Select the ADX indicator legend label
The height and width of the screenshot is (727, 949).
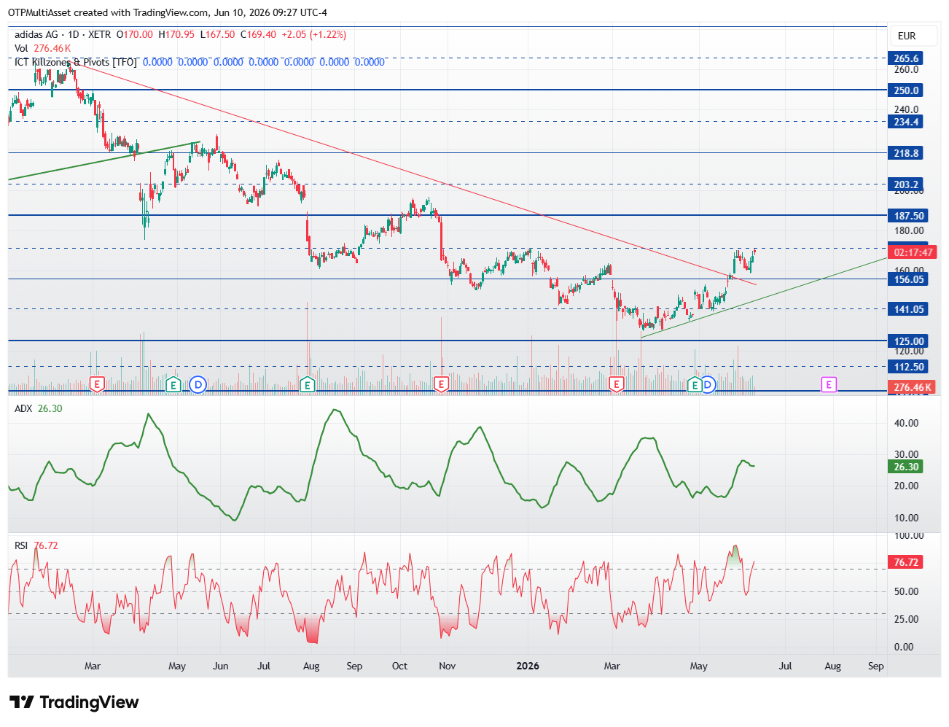[23, 408]
